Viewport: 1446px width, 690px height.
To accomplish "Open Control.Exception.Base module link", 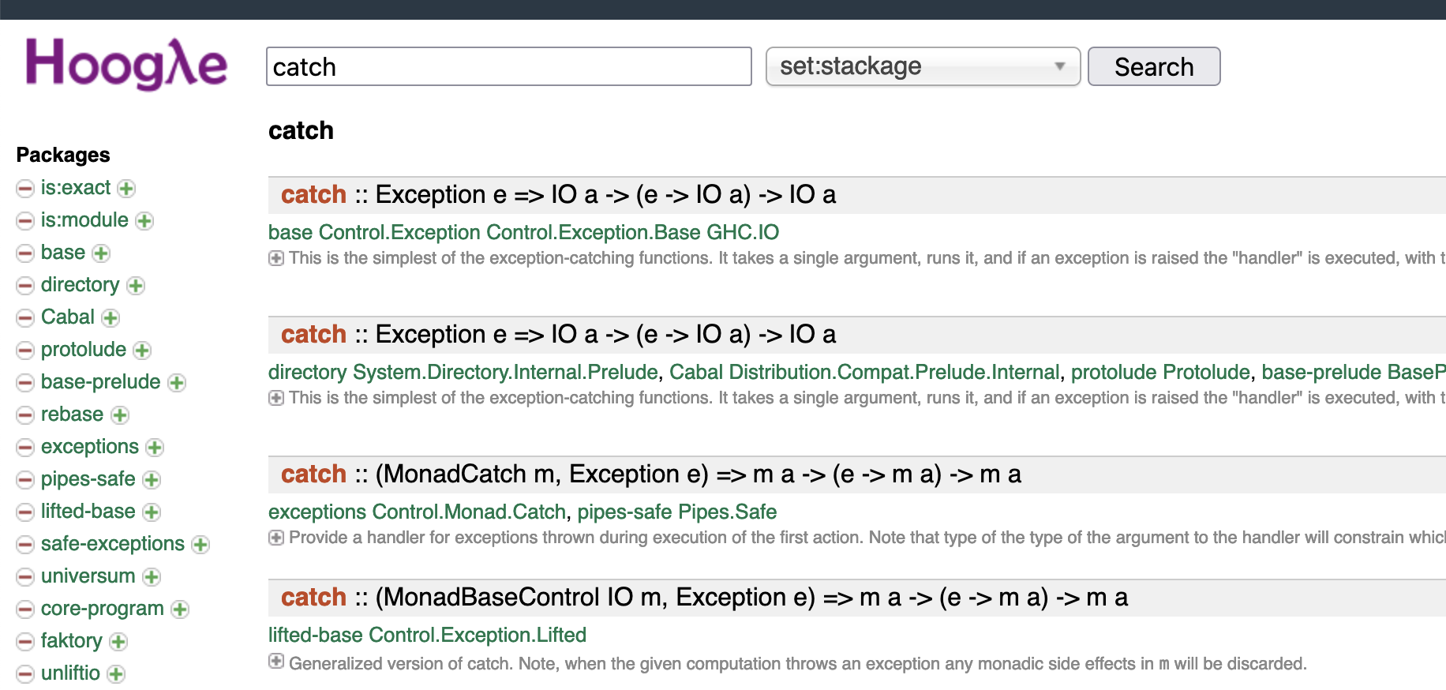I will click(594, 232).
